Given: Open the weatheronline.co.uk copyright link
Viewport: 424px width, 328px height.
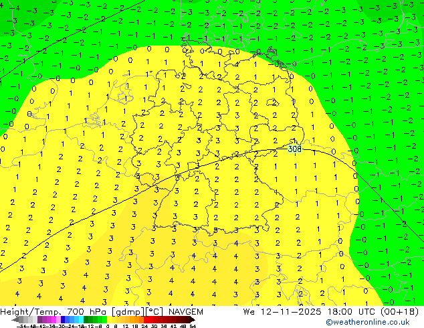Looking at the screenshot, I should point(367,322).
